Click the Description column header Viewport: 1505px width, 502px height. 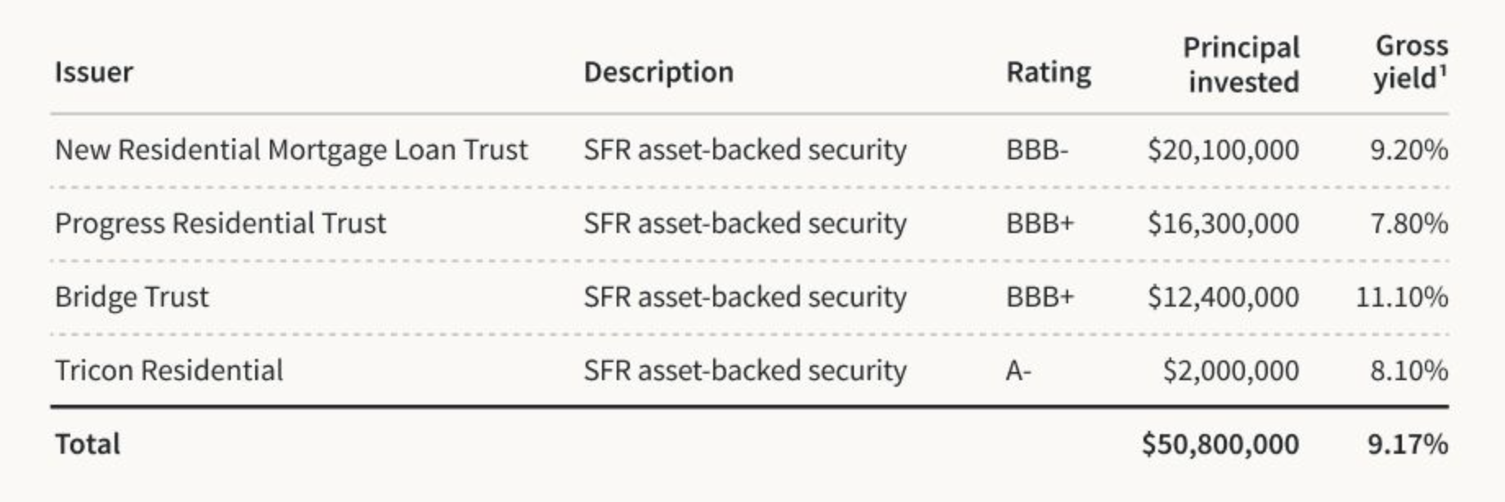point(658,72)
